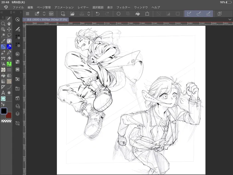
Task: Select the Eyedropper tool
Action: coord(3,41)
